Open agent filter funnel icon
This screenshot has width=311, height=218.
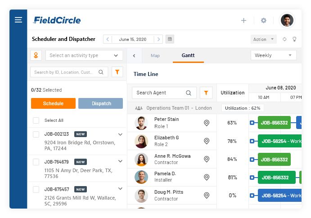tap(206, 93)
